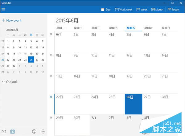Select the 14日 cell in month grid
This screenshot has width=185, height=136.
click(x=169, y=62)
